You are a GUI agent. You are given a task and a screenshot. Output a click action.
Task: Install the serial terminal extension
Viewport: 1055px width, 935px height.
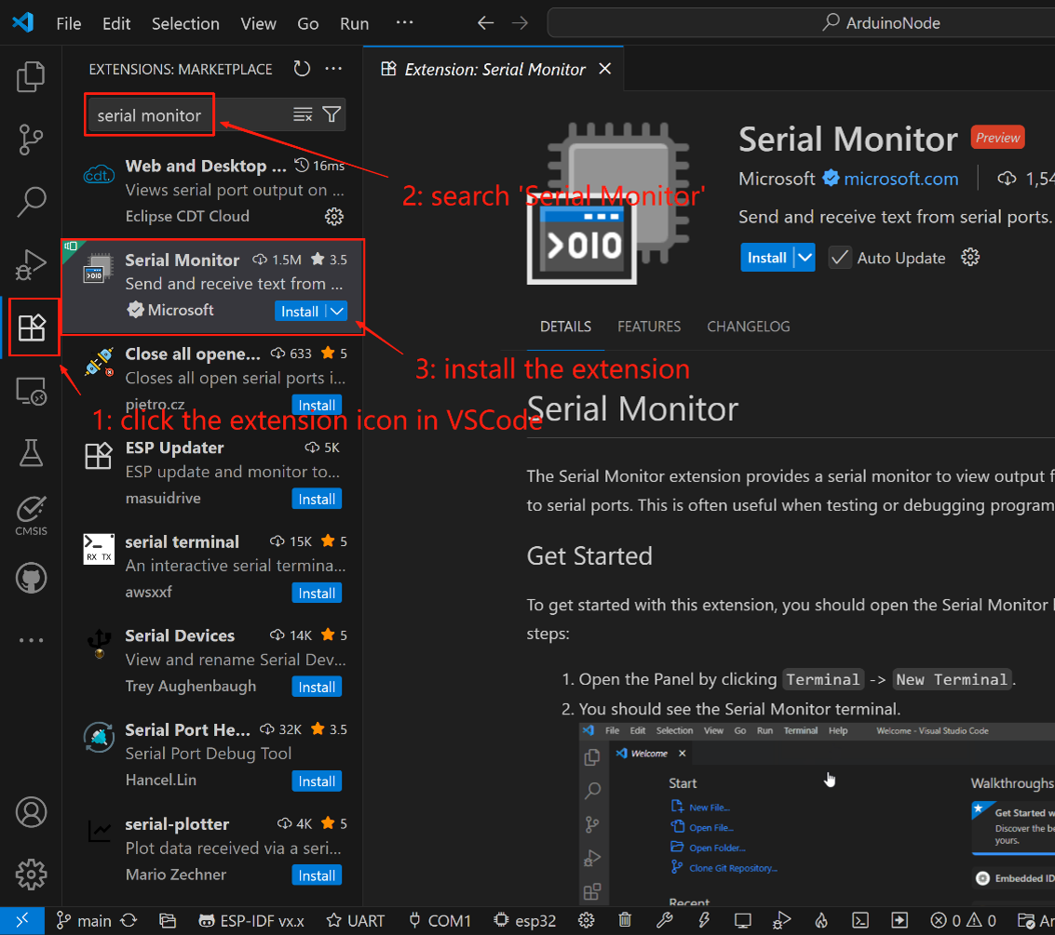317,594
